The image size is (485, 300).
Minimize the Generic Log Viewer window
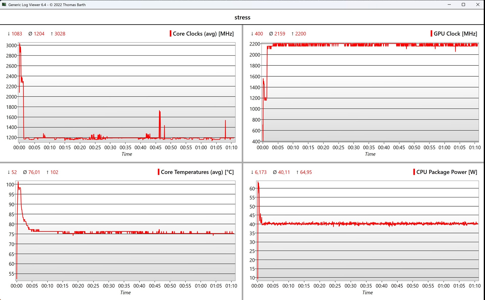coord(449,5)
